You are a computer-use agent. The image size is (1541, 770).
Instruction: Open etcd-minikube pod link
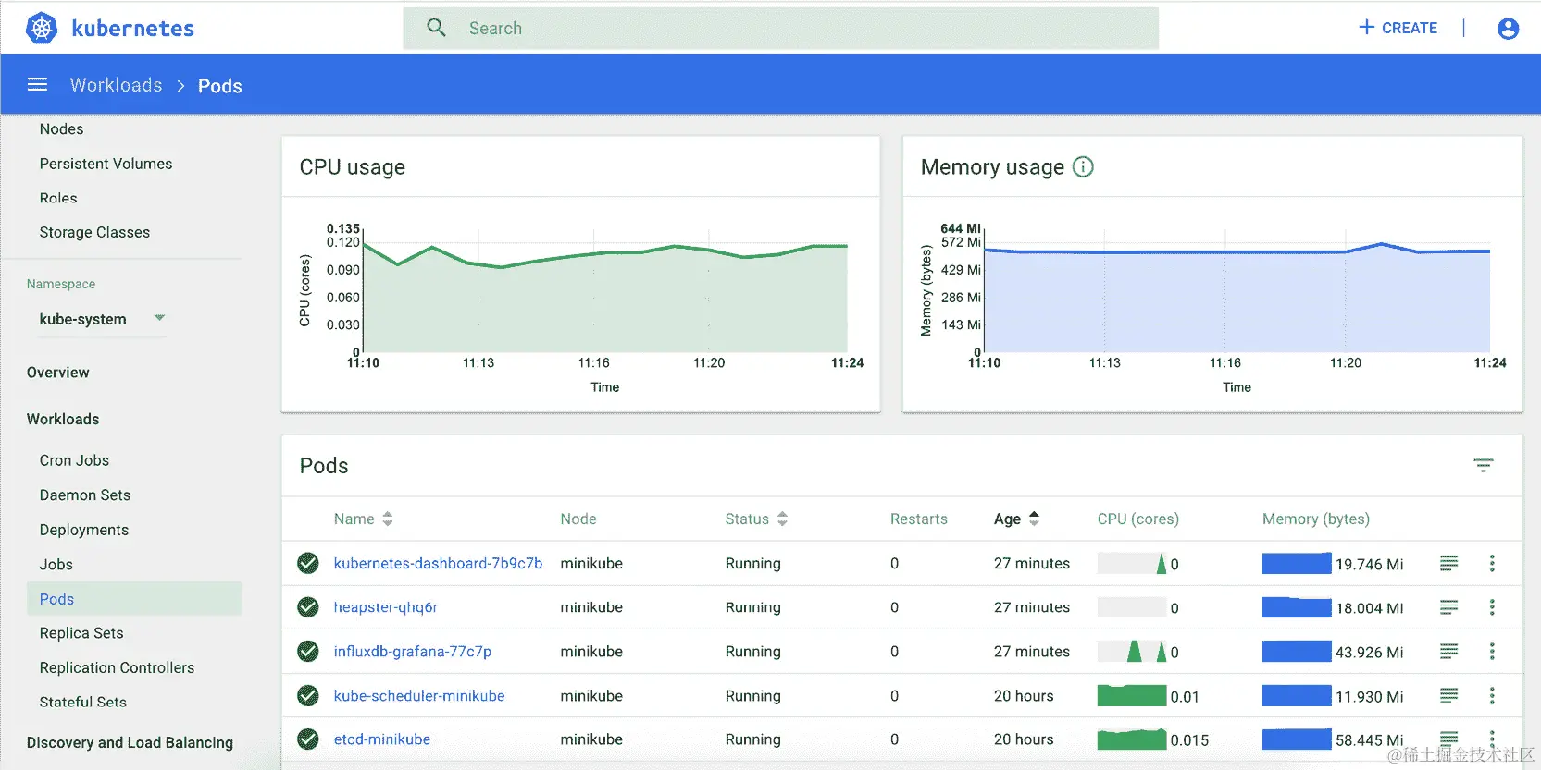click(x=381, y=739)
